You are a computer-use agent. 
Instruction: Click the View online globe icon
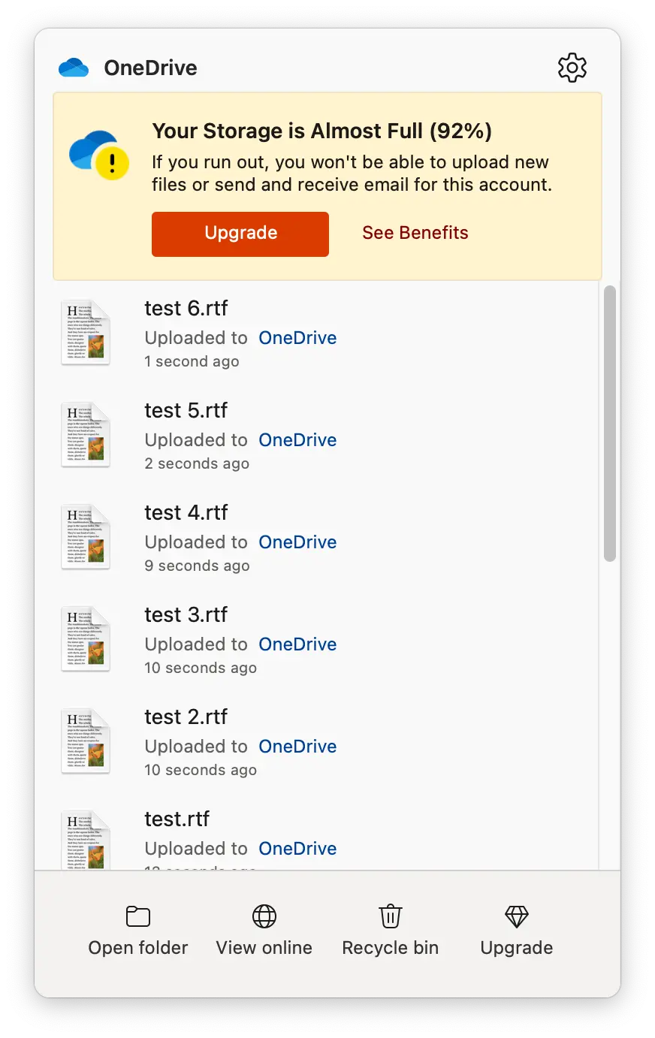pos(264,916)
